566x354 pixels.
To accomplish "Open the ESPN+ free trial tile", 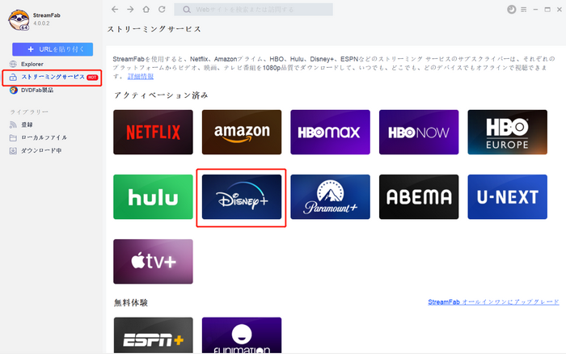I will point(153,335).
